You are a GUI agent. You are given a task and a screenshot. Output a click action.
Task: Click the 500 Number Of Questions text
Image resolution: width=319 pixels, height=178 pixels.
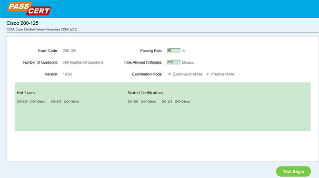pyautogui.click(x=83, y=62)
